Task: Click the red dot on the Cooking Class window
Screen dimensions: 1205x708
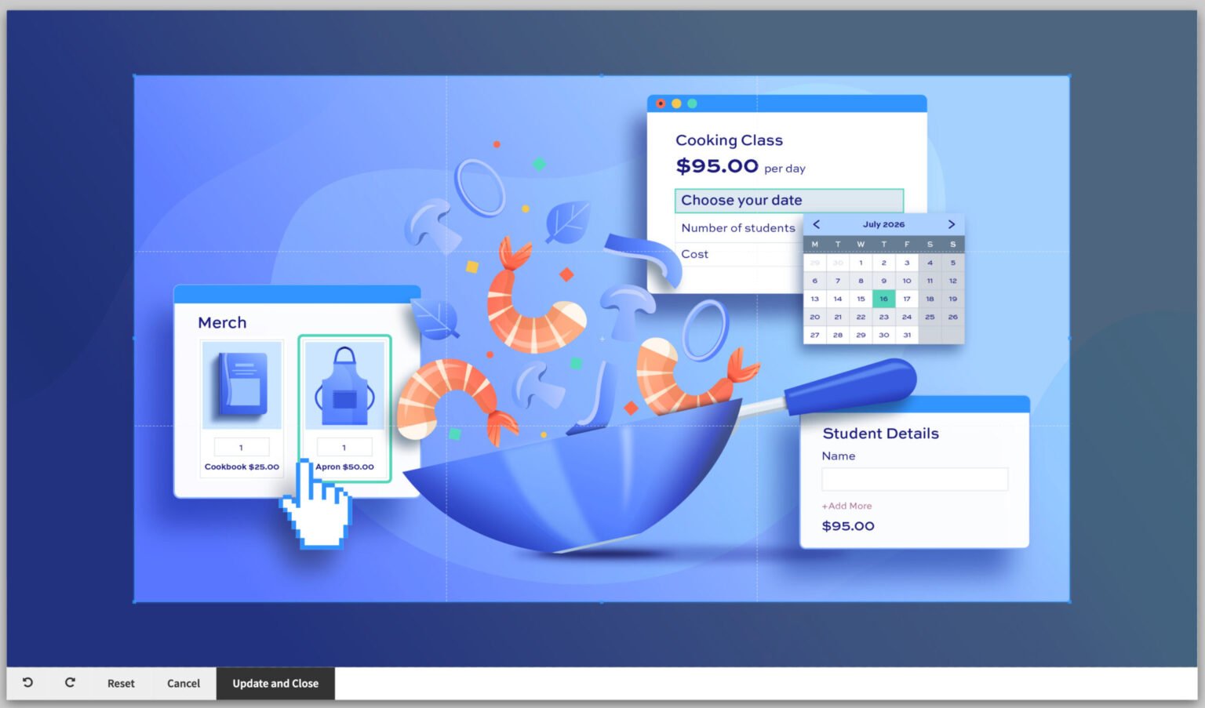Action: coord(661,103)
